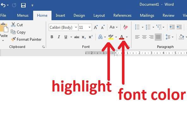
Task: Open Text Effects dropdown arrow
Action: (x=105, y=37)
